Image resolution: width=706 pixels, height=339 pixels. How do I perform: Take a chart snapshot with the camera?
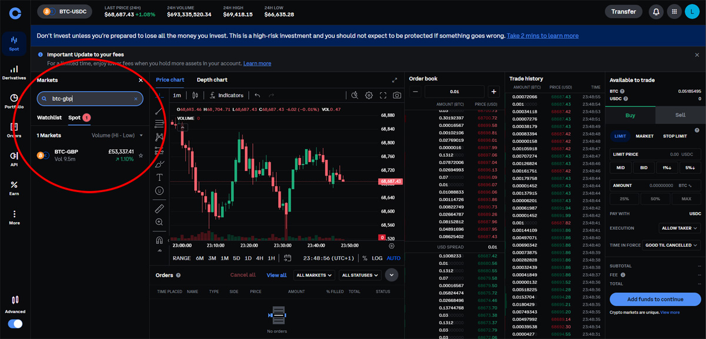[x=397, y=95]
